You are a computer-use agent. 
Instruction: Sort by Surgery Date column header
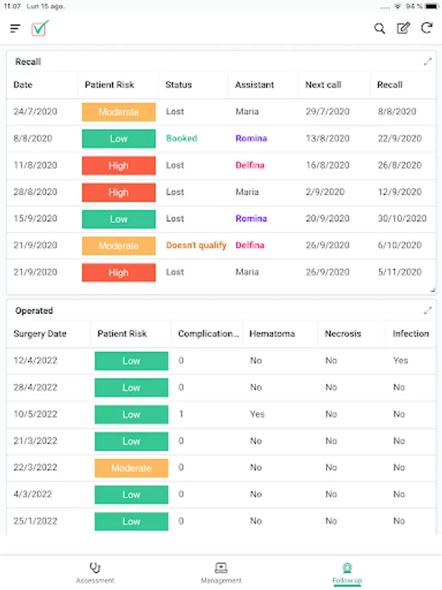click(x=40, y=334)
